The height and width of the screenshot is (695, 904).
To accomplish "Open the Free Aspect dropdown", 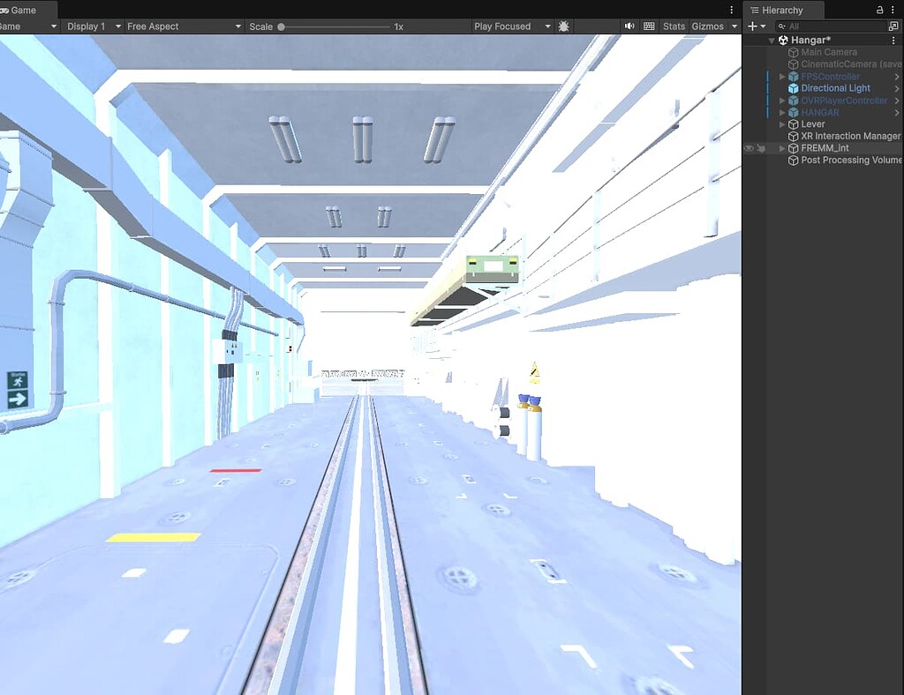I will pyautogui.click(x=177, y=26).
